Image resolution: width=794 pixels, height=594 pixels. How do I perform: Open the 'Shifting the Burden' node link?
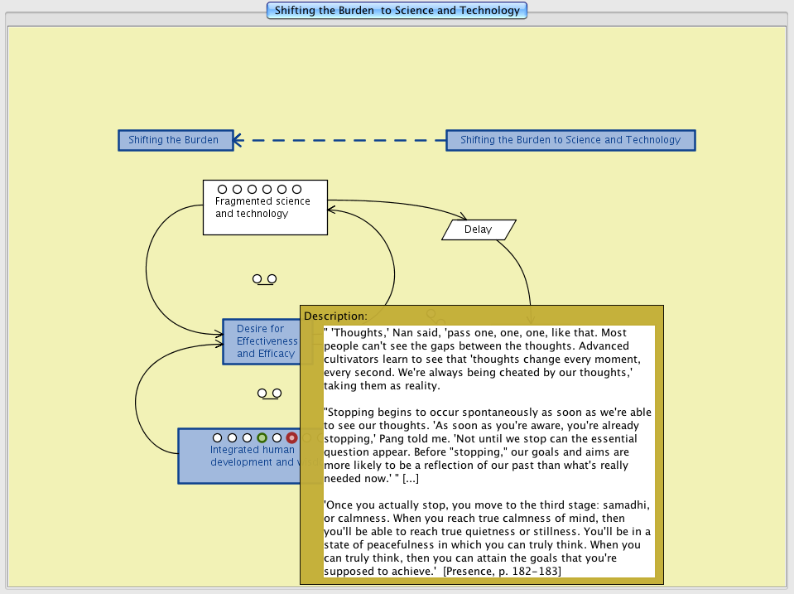click(x=174, y=140)
